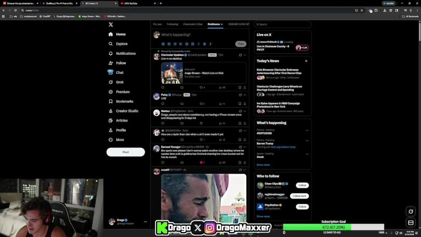Open Chat in the sidebar
The width and height of the screenshot is (421, 237).
pyautogui.click(x=116, y=72)
